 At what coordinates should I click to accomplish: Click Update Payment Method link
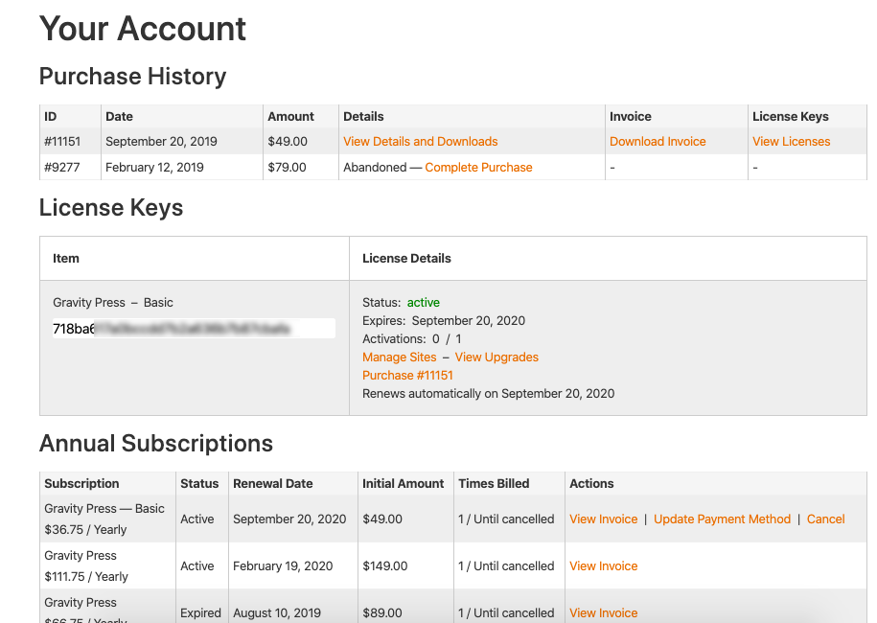[722, 519]
